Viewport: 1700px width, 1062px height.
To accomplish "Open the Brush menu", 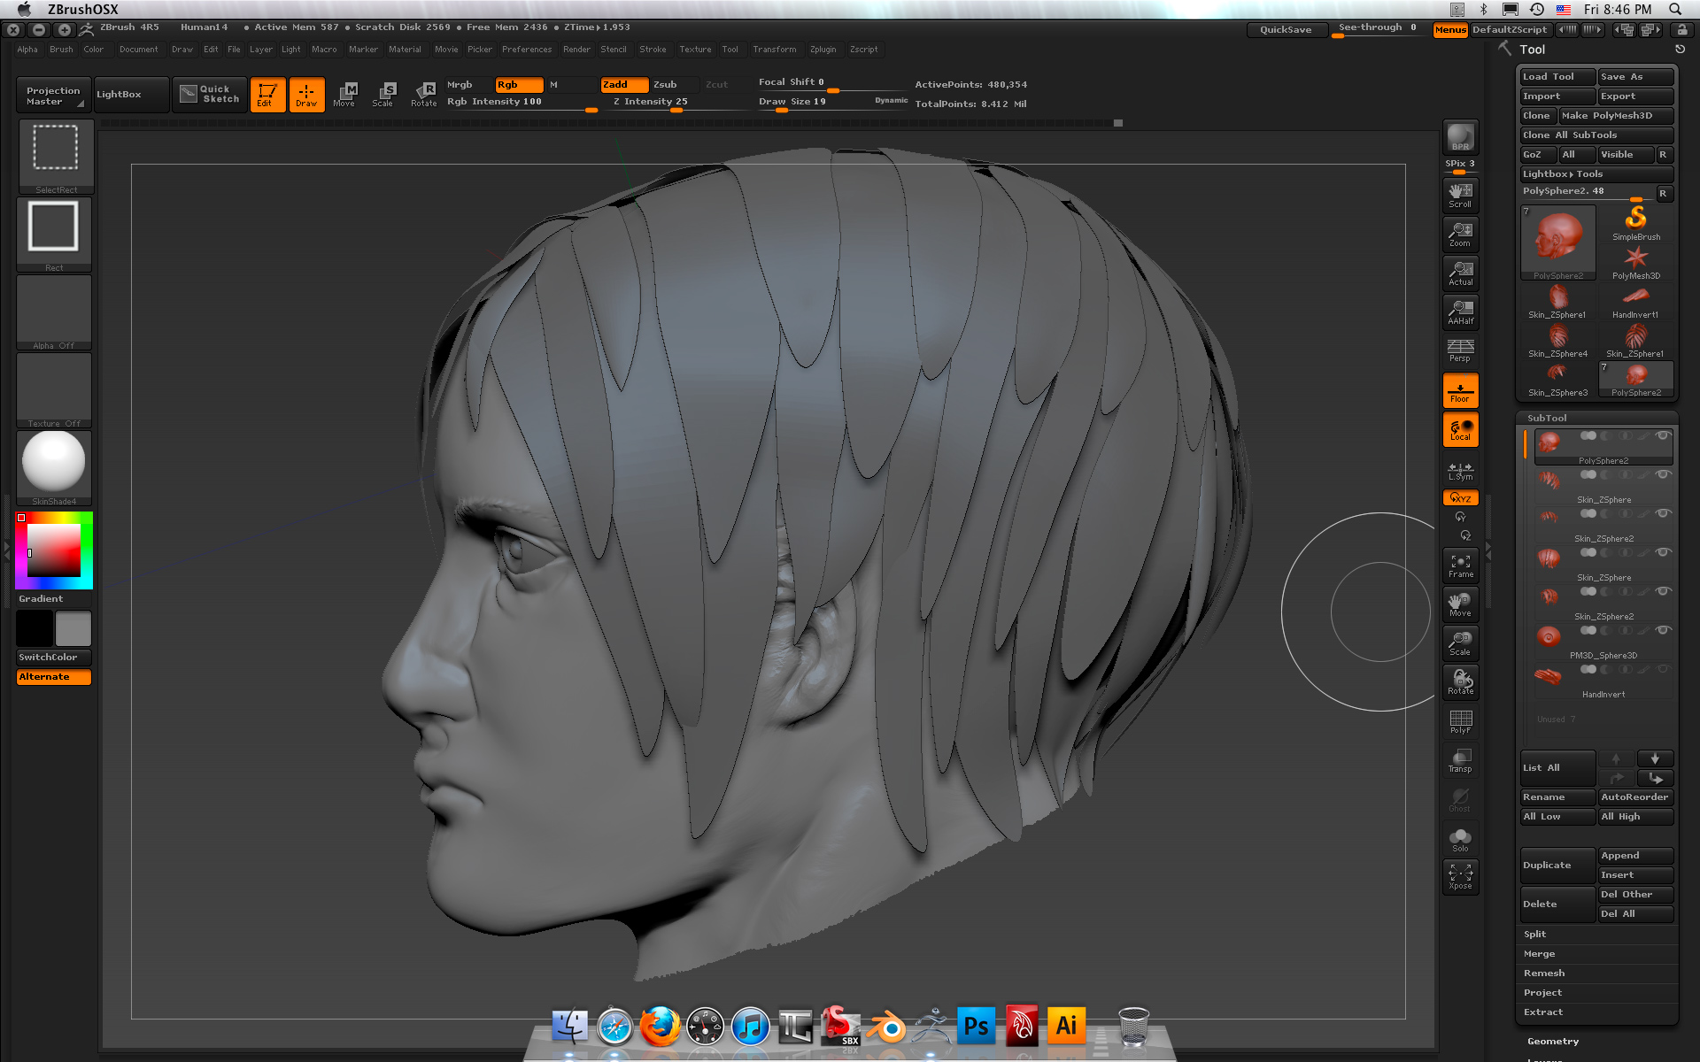I will click(61, 50).
